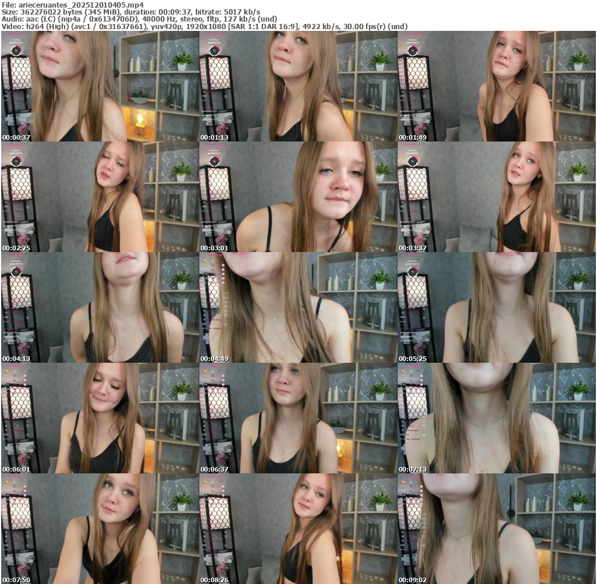This screenshot has width=597, height=584.
Task: Select the thumbnail timestamped 00:04:49
Action: (298, 307)
